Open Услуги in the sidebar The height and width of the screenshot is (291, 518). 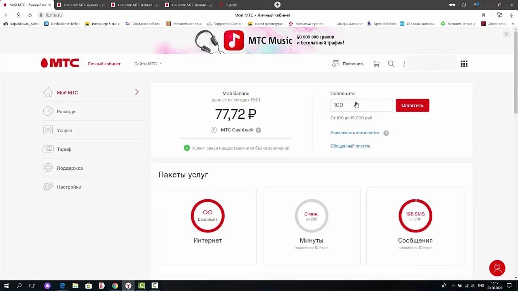pos(64,131)
